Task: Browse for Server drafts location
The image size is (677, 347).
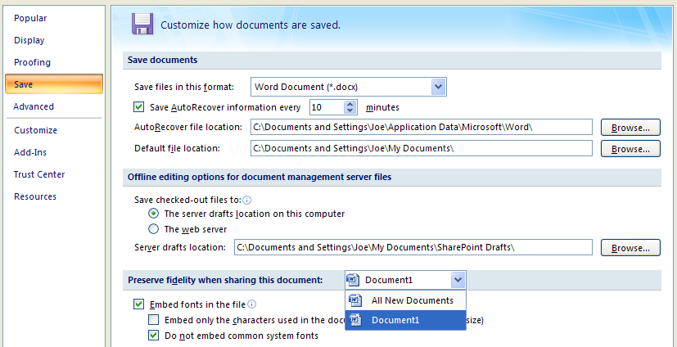Action: (631, 248)
